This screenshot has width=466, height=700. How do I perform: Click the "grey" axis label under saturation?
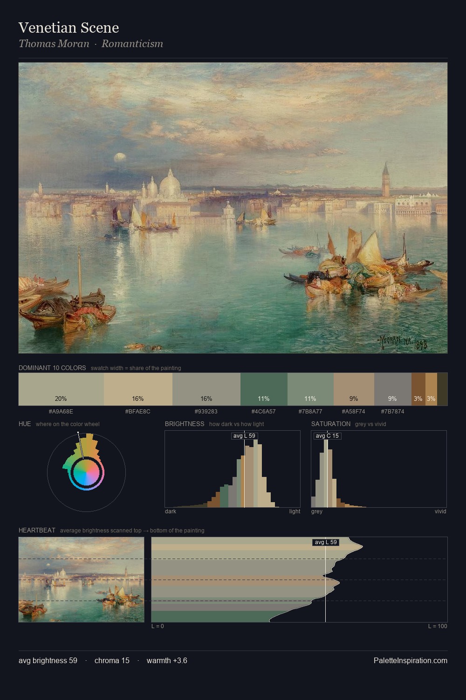tap(317, 511)
